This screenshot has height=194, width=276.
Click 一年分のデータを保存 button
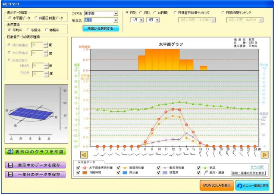[x=35, y=175]
